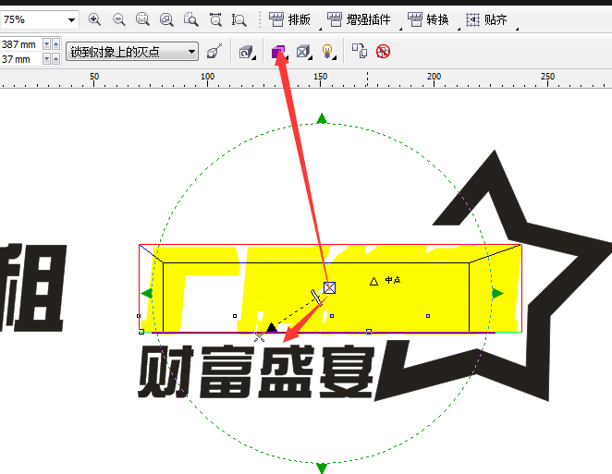Viewport: 612px width, 474px height.
Task: Click the red clear extrusion icon
Action: pos(383,52)
